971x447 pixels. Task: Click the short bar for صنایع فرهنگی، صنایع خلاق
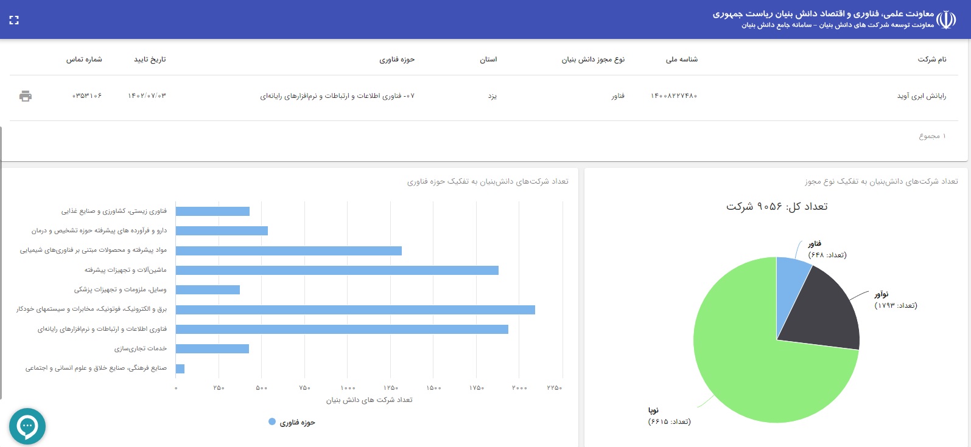[180, 369]
